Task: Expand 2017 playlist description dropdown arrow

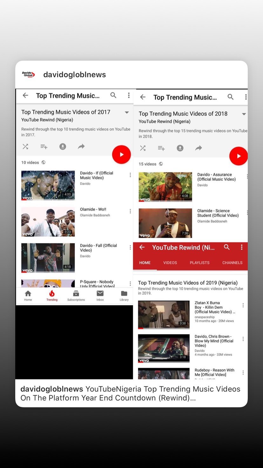Action: 127,113
